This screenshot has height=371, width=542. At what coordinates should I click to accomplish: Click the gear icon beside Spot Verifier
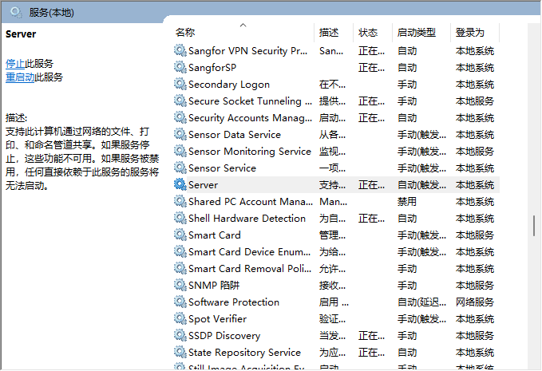[x=180, y=318]
